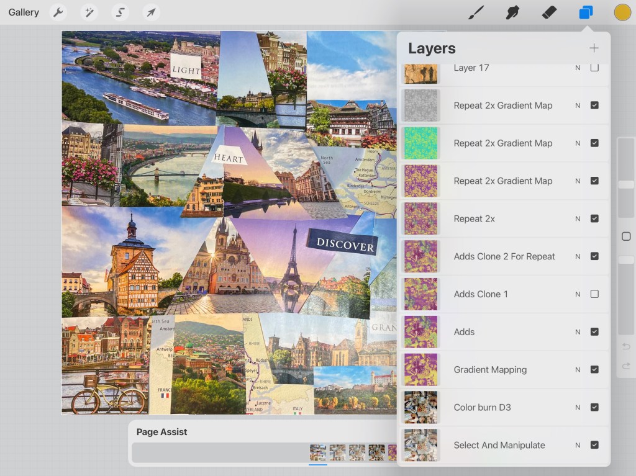
Task: Tap the sidebar square modify button
Action: point(626,236)
